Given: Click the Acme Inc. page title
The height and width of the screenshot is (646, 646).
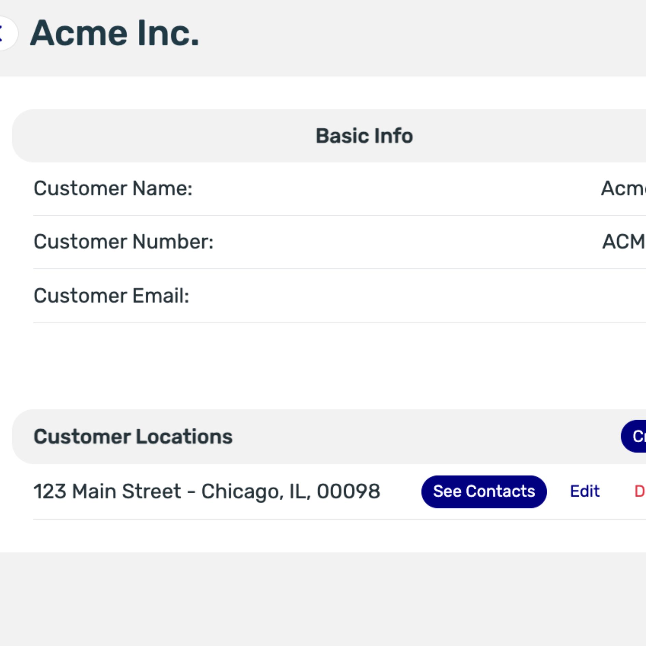Looking at the screenshot, I should (x=115, y=33).
